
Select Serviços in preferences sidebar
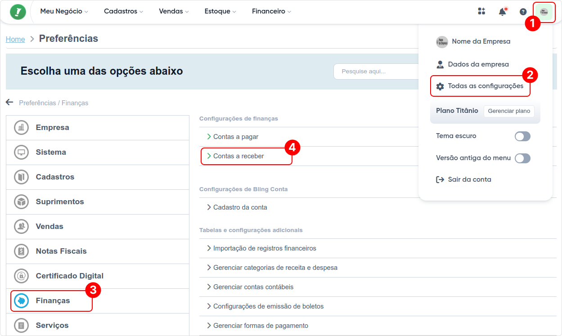coord(98,325)
